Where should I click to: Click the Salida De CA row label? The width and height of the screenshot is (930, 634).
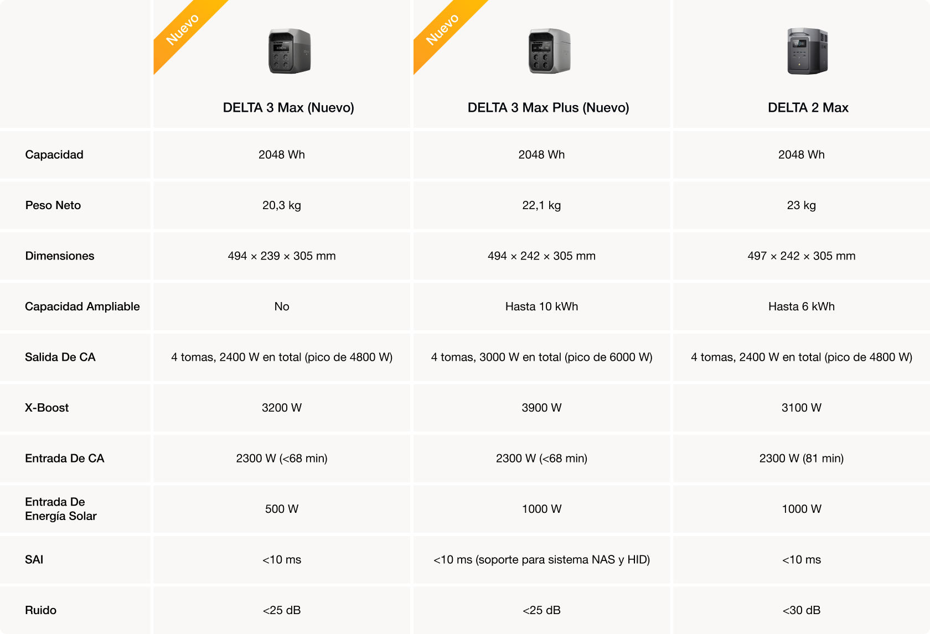tap(60, 357)
